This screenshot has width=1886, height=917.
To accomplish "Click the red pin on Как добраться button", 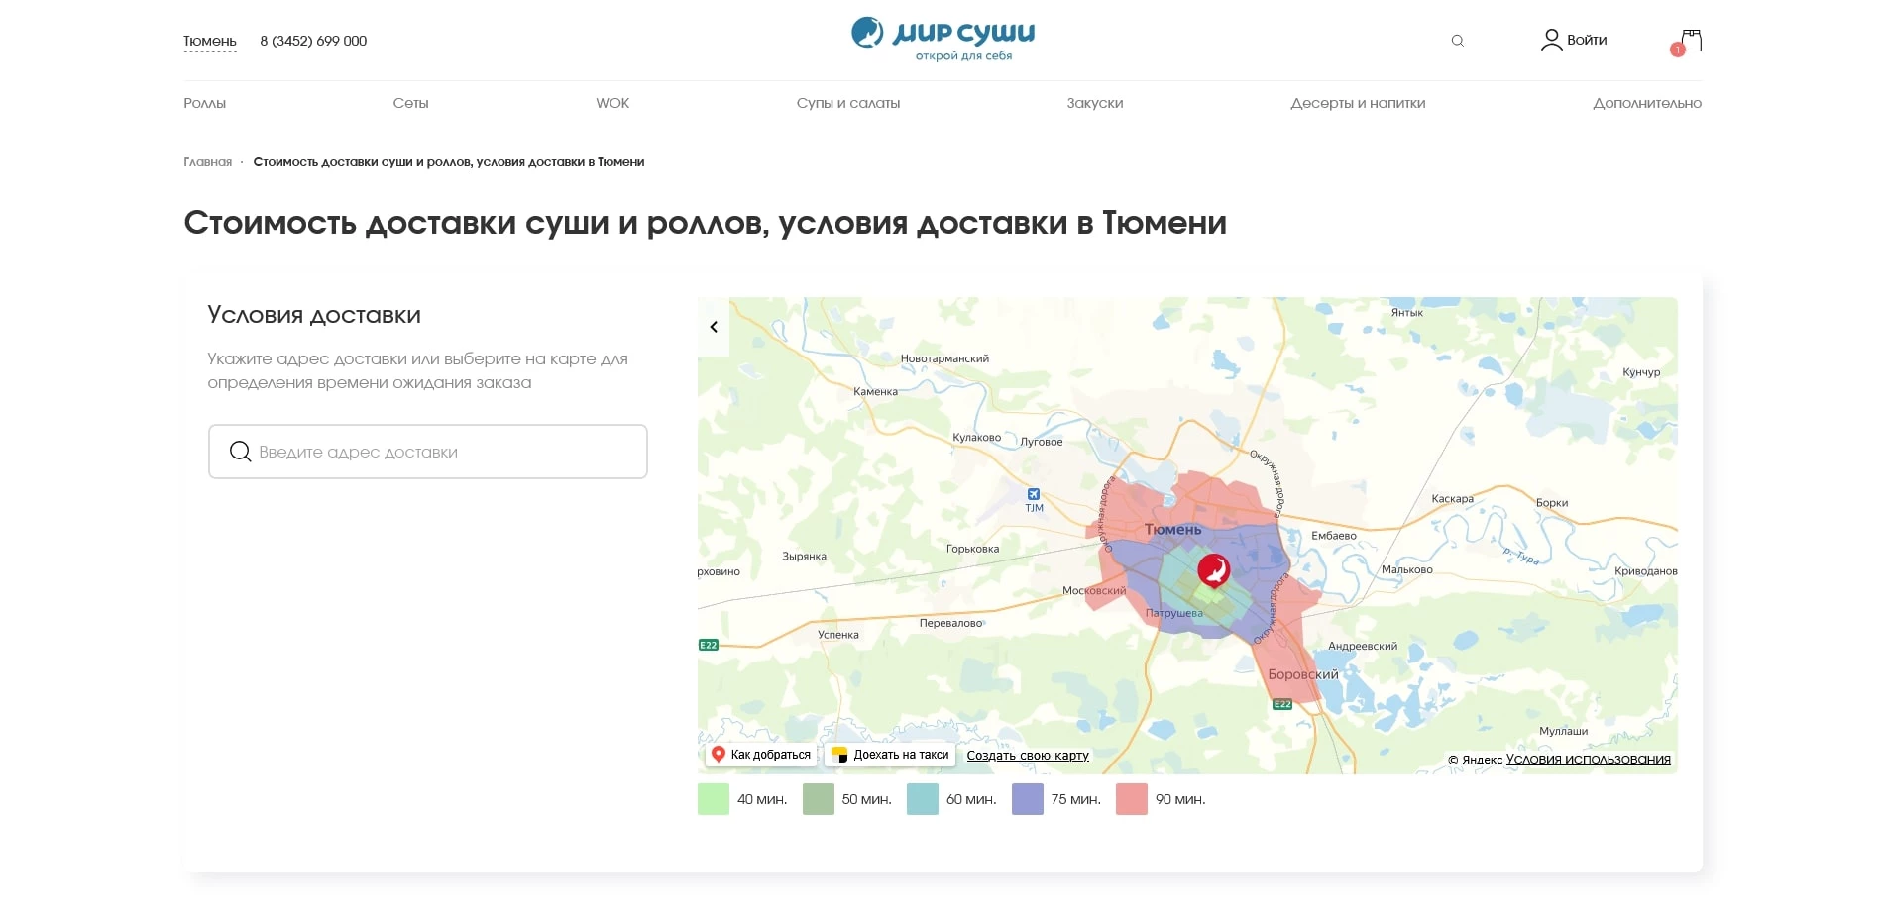I will 720,753.
